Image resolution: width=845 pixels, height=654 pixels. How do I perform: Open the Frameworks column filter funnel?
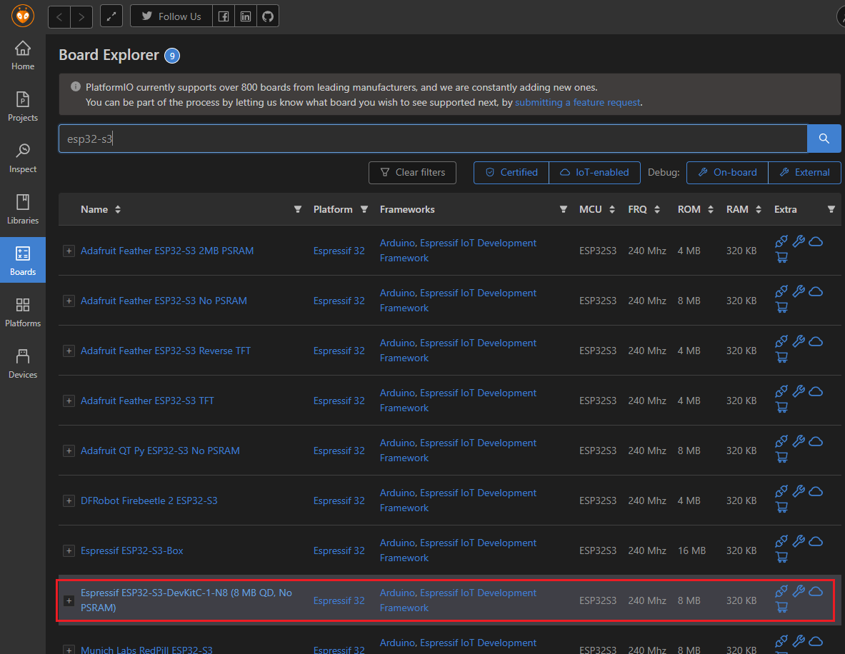[x=563, y=209]
